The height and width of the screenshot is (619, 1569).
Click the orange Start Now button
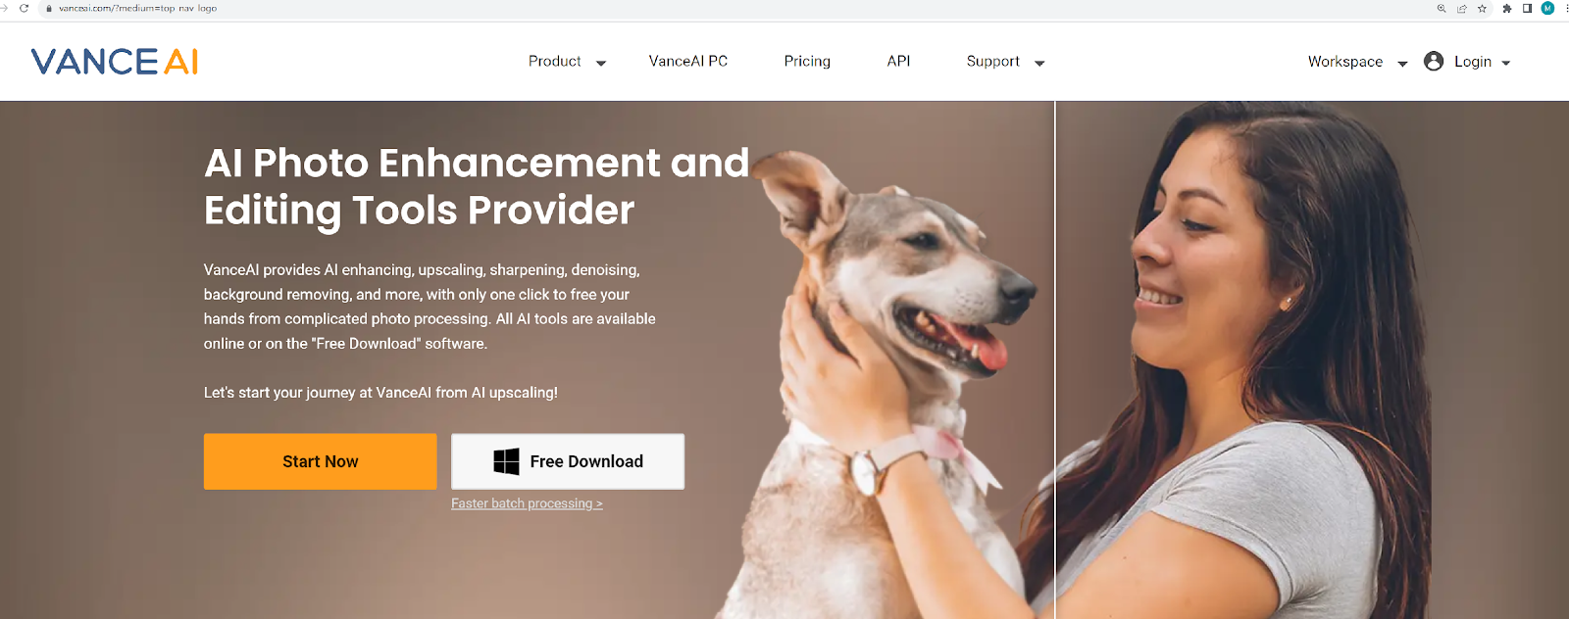coord(321,461)
